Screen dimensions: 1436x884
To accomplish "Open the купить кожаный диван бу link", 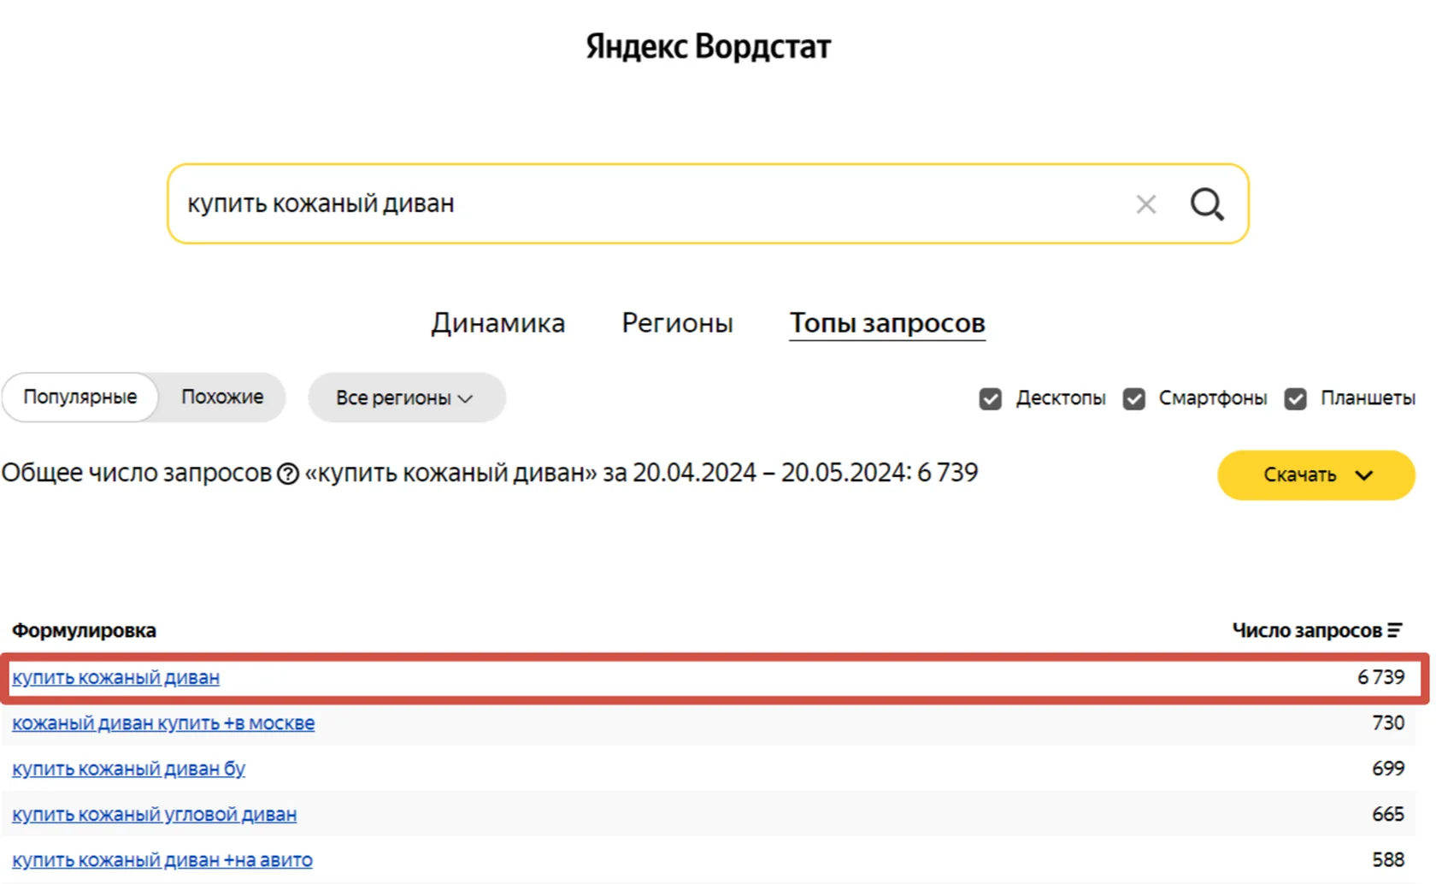I will pyautogui.click(x=128, y=769).
